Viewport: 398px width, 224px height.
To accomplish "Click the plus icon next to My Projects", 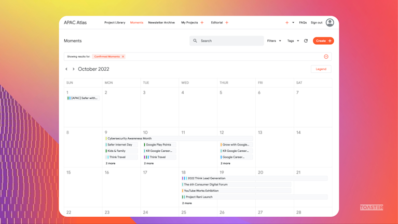I will point(202,23).
